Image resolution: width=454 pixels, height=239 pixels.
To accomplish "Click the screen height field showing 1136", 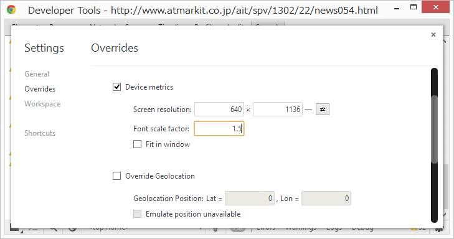I will (278, 110).
